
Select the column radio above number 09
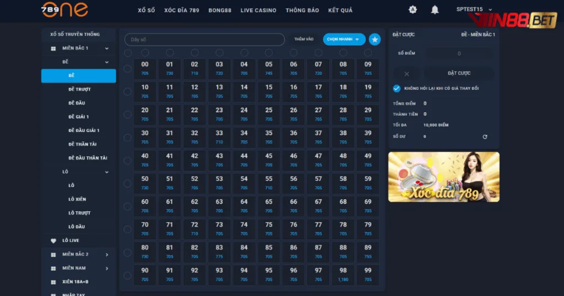[367, 53]
